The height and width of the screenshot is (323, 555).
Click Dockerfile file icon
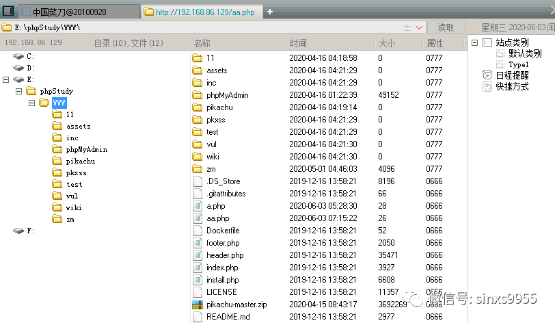[198, 231]
